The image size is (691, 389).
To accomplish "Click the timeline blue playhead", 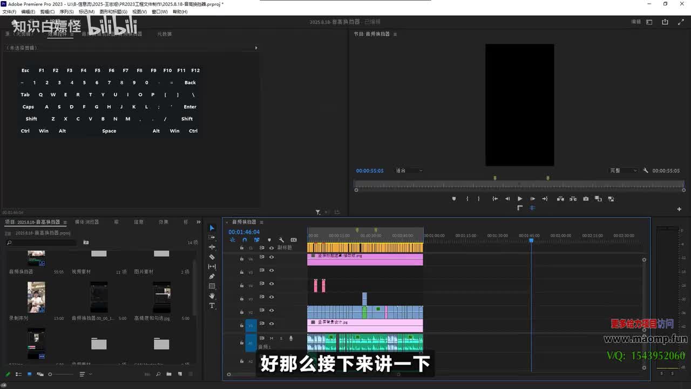I will 531,240.
